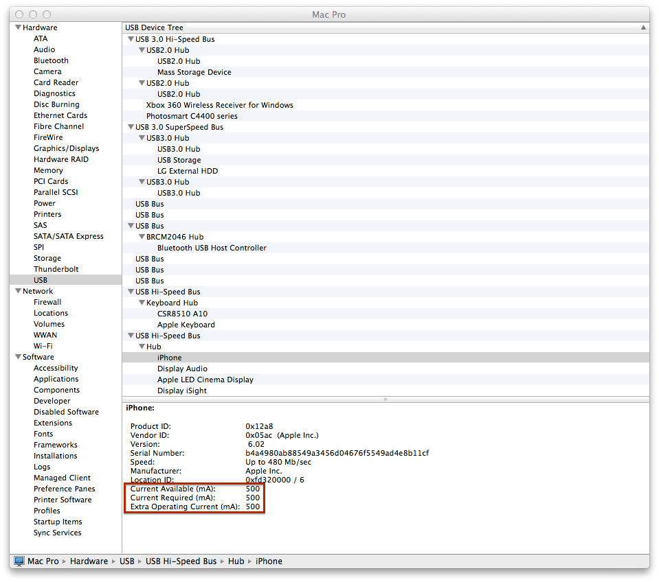Select USB Storage in device tree
This screenshot has height=582, width=659.
pos(179,160)
